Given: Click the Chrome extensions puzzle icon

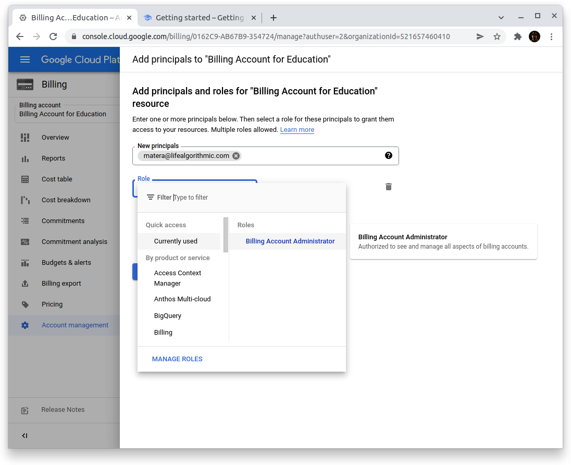Looking at the screenshot, I should pos(517,36).
